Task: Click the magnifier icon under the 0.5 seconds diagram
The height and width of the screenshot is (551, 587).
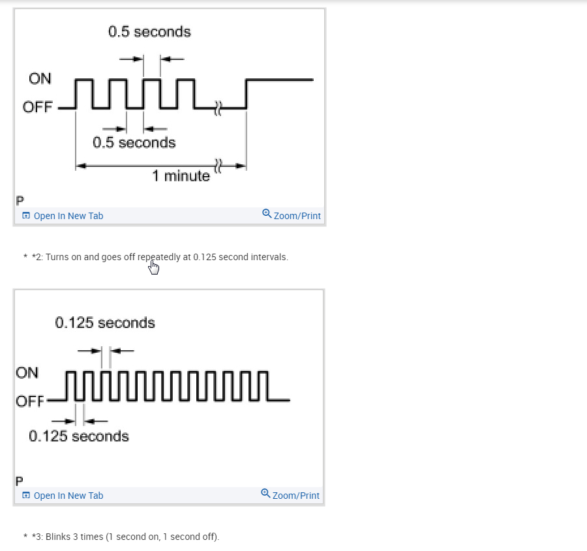Action: pos(266,214)
